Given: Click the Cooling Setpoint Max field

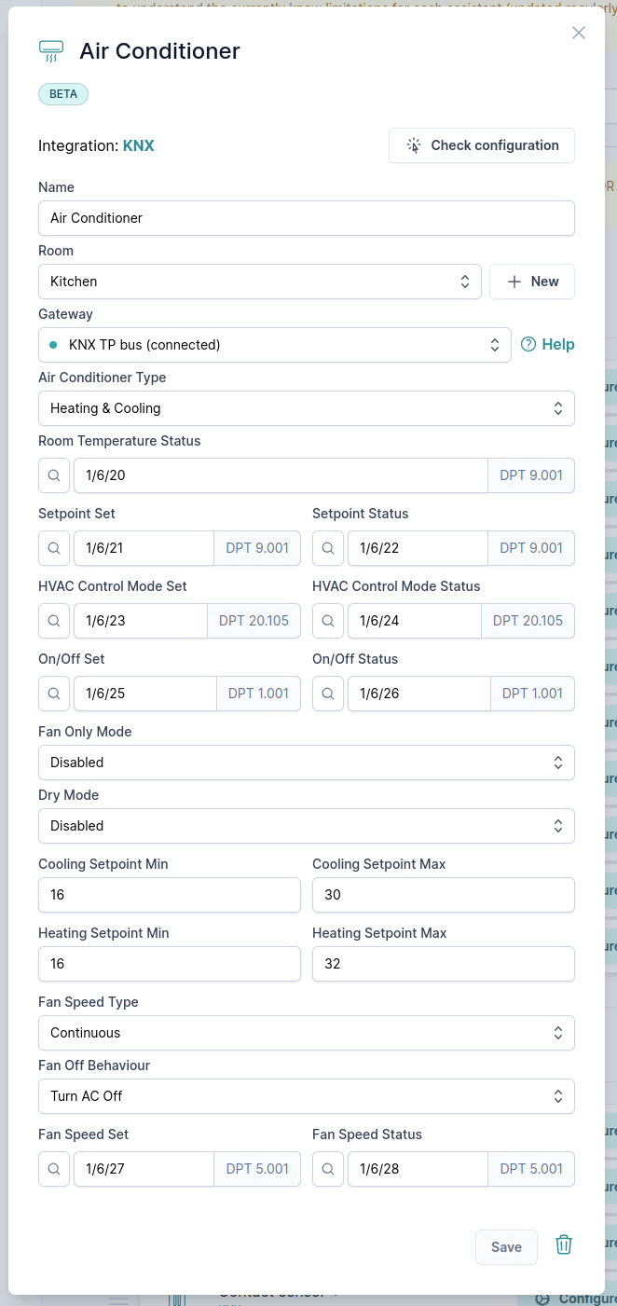Looking at the screenshot, I should point(443,895).
